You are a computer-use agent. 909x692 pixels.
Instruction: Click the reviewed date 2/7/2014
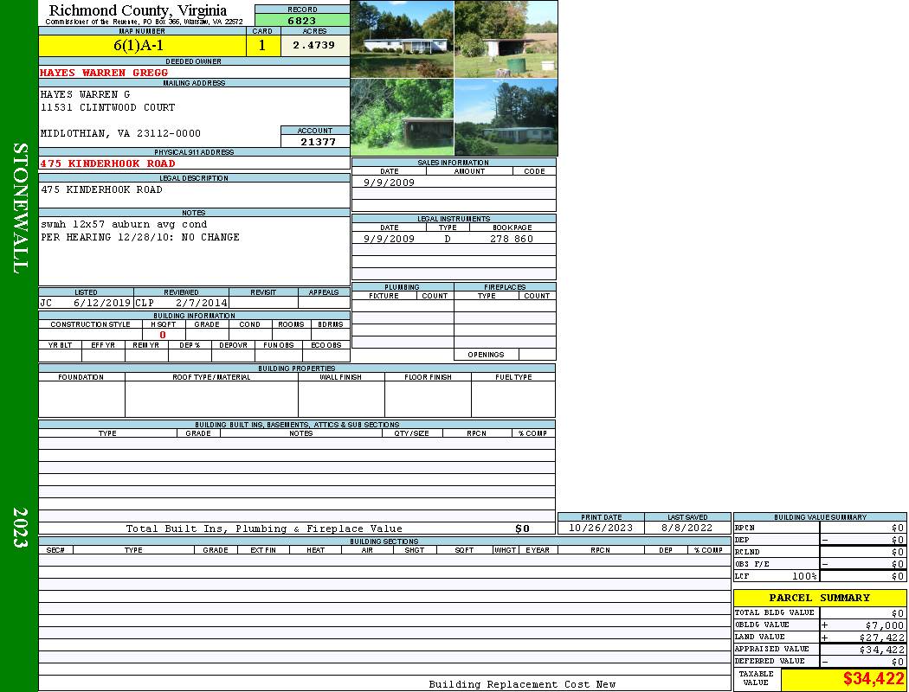[x=201, y=304]
